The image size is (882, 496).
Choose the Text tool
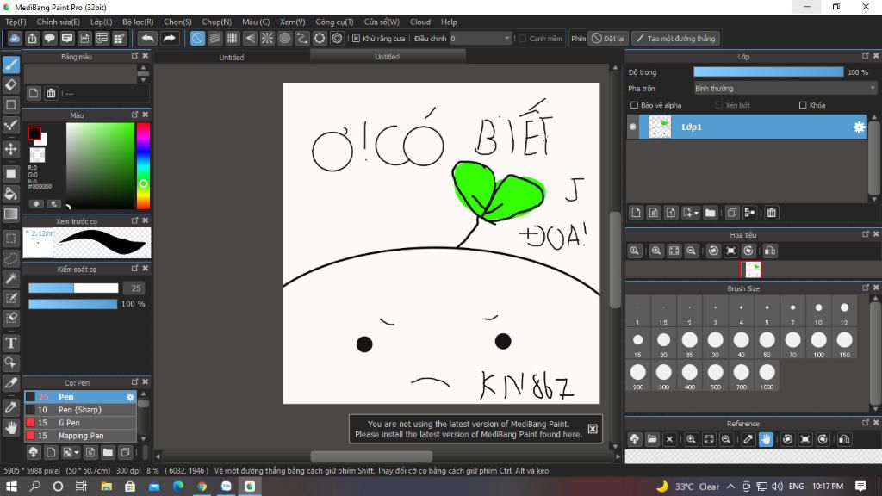click(x=11, y=343)
